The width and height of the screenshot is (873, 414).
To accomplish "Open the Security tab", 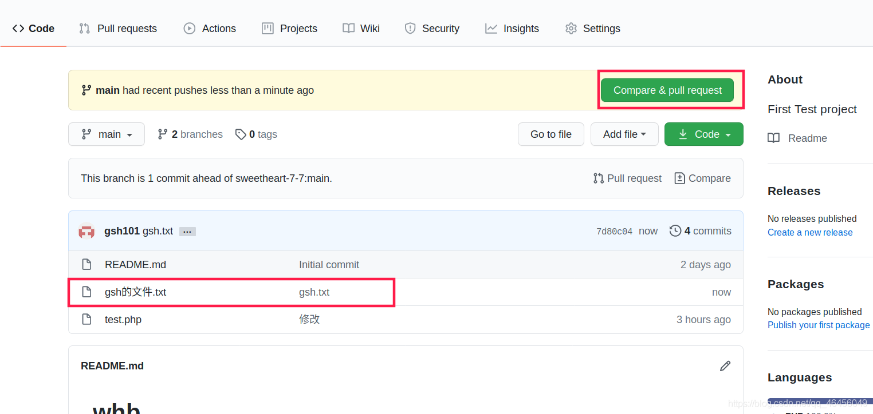I will [x=432, y=29].
